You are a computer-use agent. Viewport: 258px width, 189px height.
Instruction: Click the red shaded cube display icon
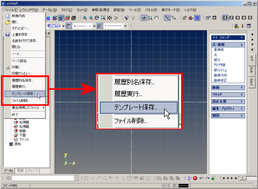(x=68, y=18)
